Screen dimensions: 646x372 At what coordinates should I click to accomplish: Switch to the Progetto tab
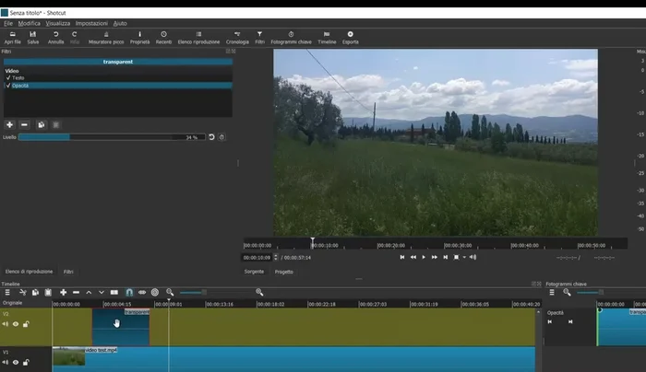[284, 272]
